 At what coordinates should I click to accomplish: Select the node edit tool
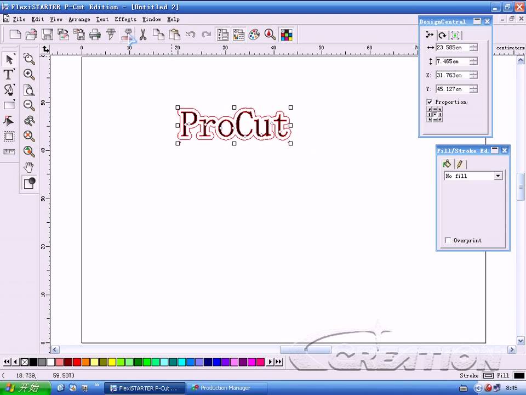(9, 121)
